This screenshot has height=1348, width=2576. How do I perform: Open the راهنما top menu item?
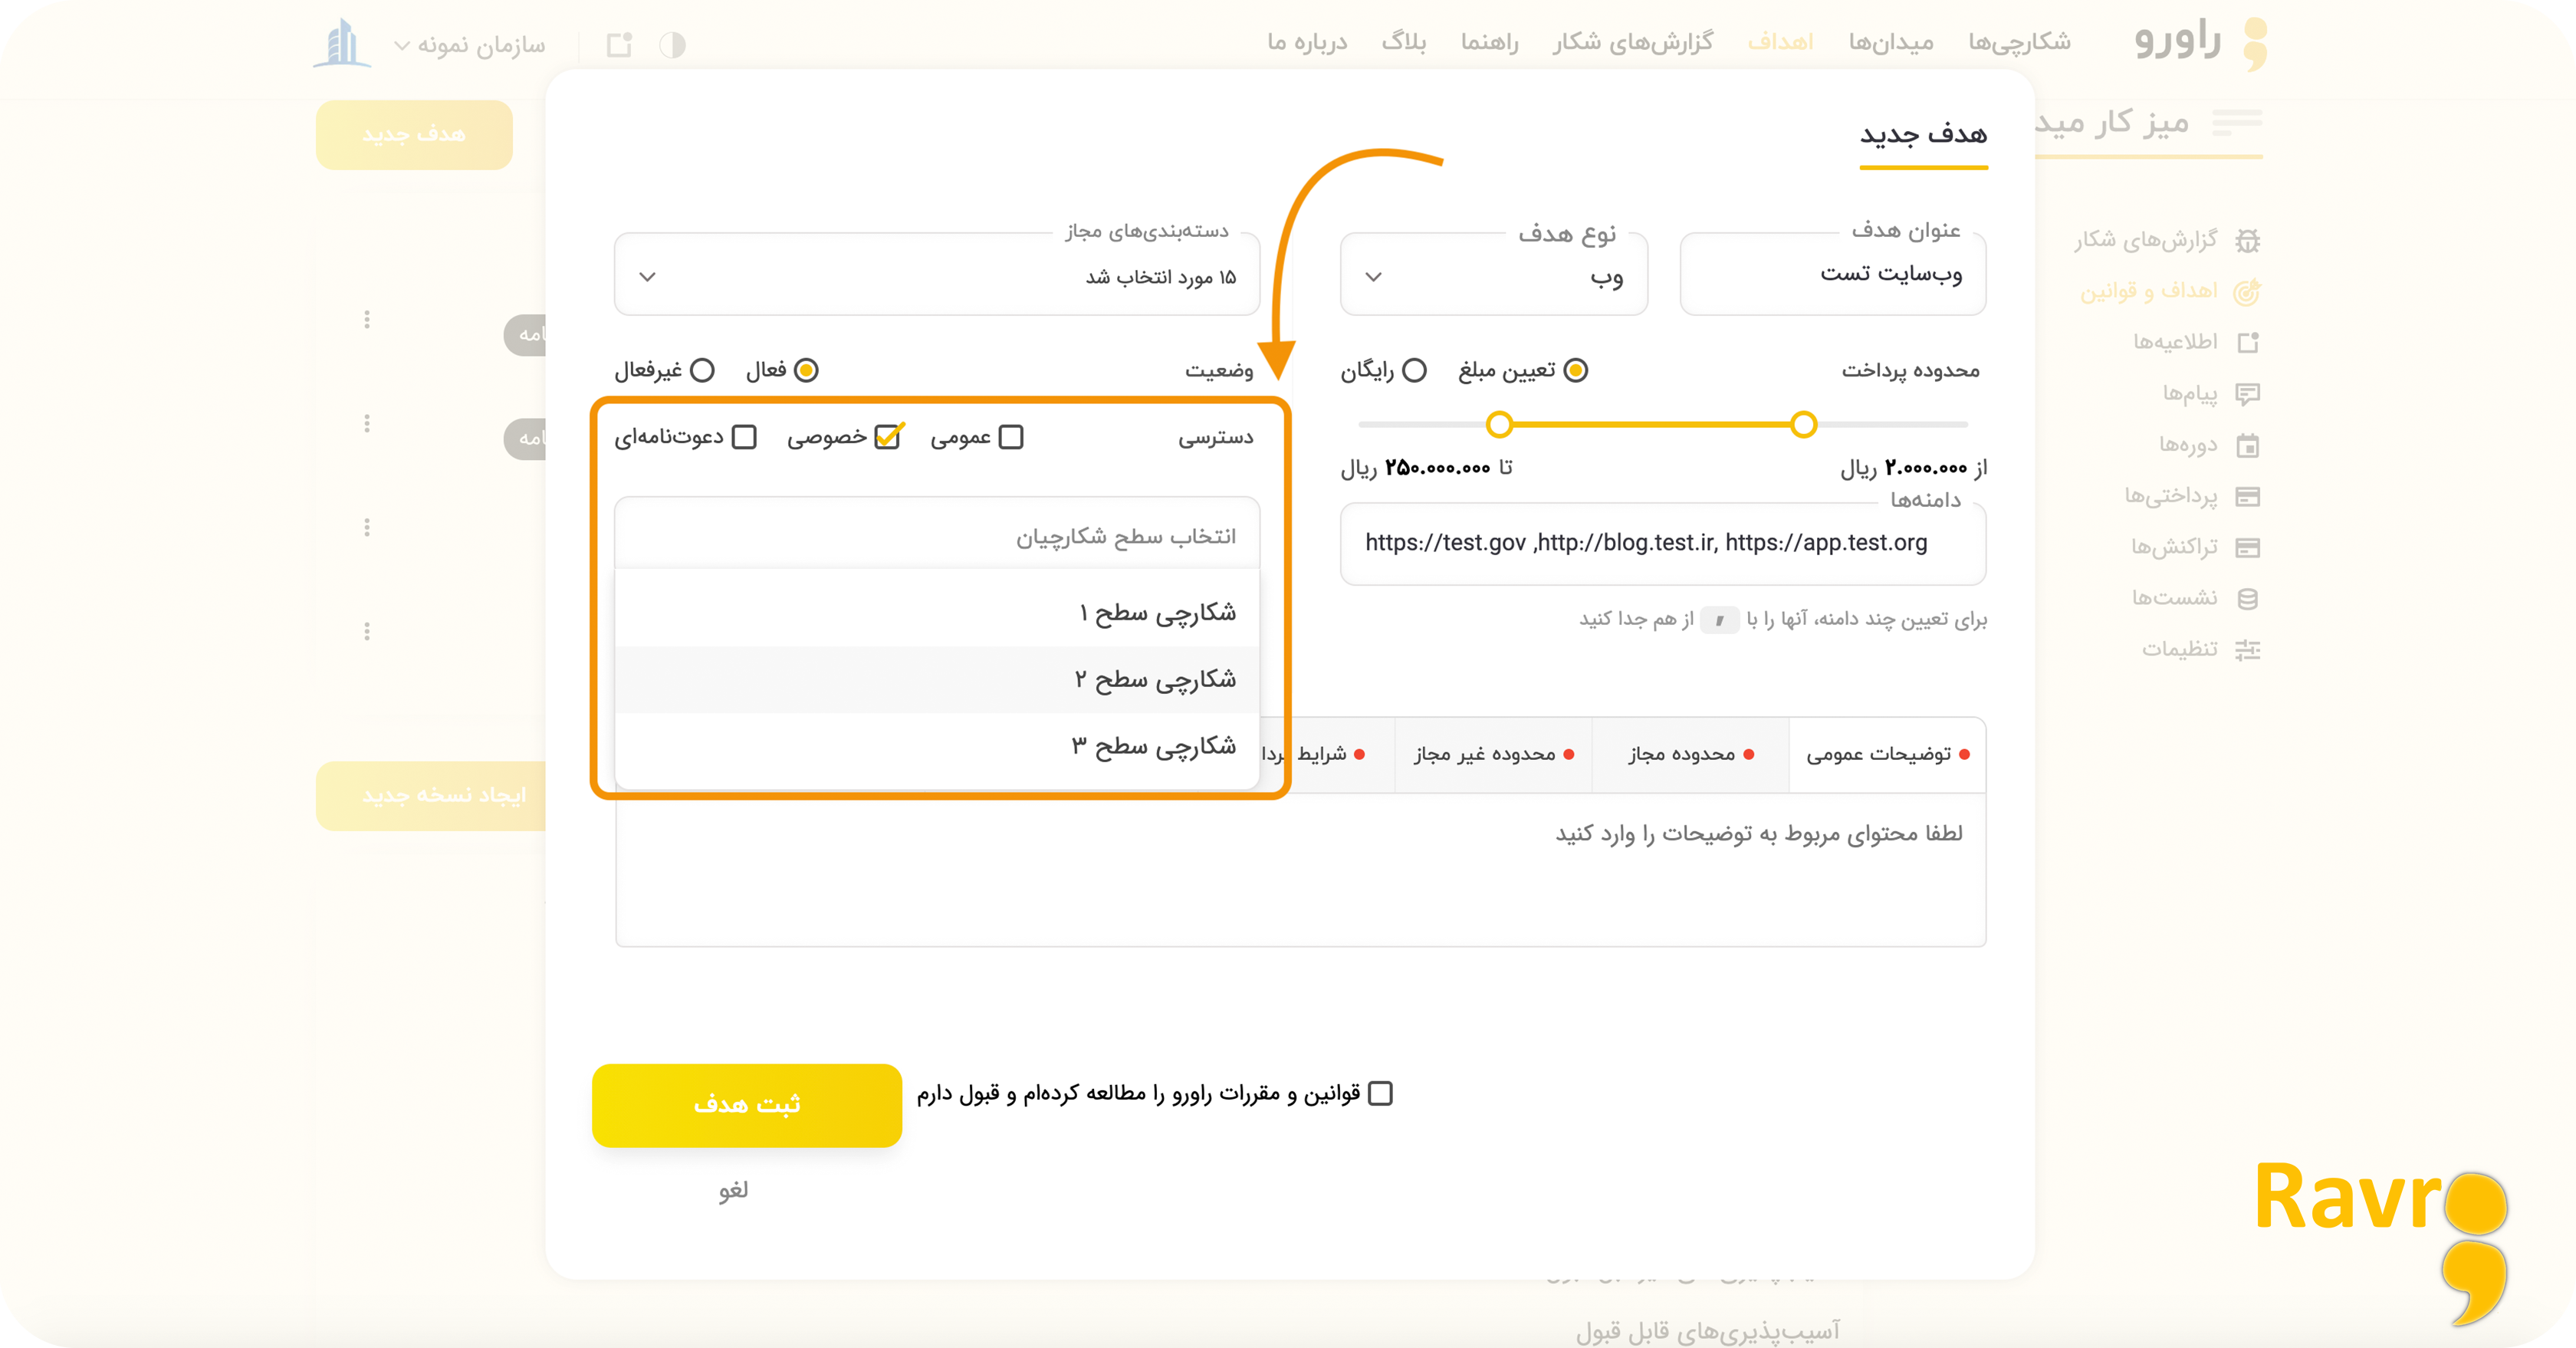(x=1489, y=42)
